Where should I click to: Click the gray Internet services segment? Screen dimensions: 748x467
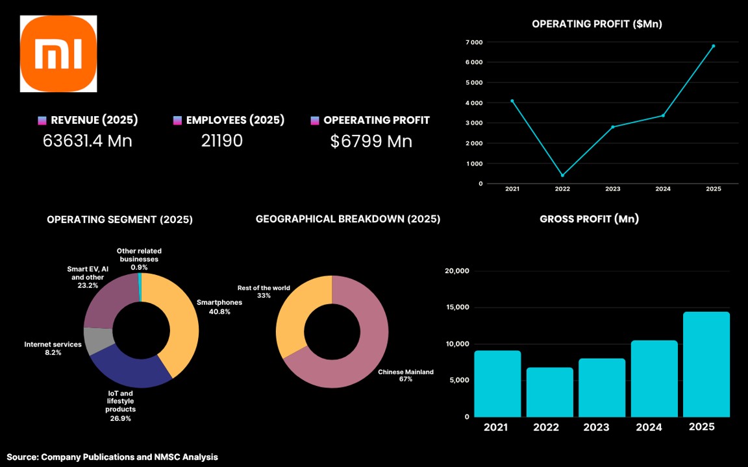(99, 341)
